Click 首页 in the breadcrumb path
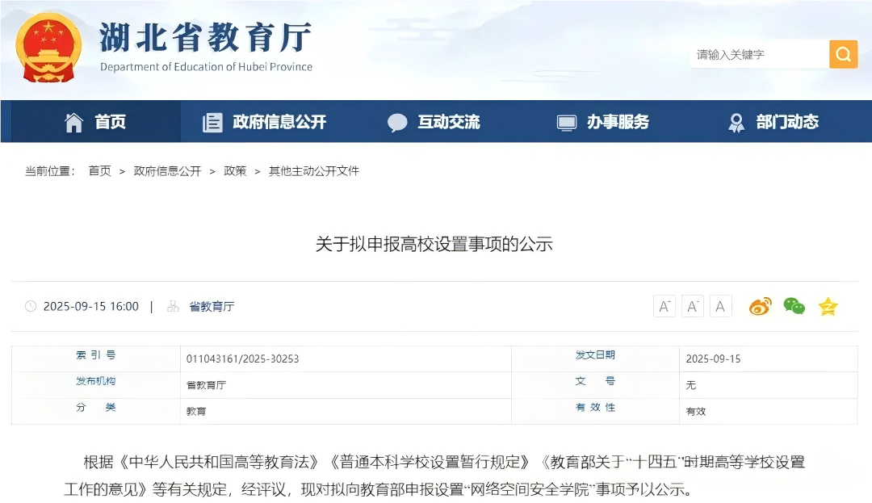Image resolution: width=872 pixels, height=503 pixels. [x=99, y=171]
